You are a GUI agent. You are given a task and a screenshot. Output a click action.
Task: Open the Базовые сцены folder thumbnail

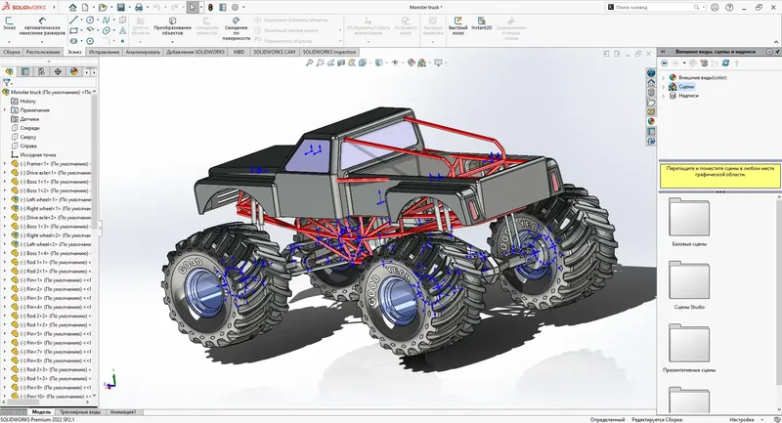[x=689, y=218]
